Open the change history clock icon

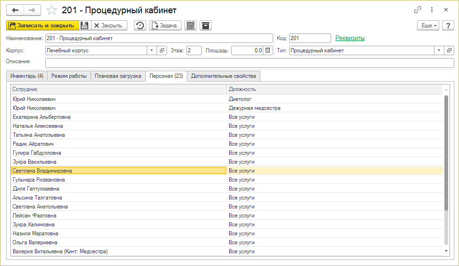pos(140,25)
